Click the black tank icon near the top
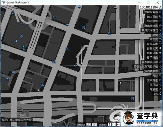Viewport: 163px width, 127px height. [x=115, y=8]
